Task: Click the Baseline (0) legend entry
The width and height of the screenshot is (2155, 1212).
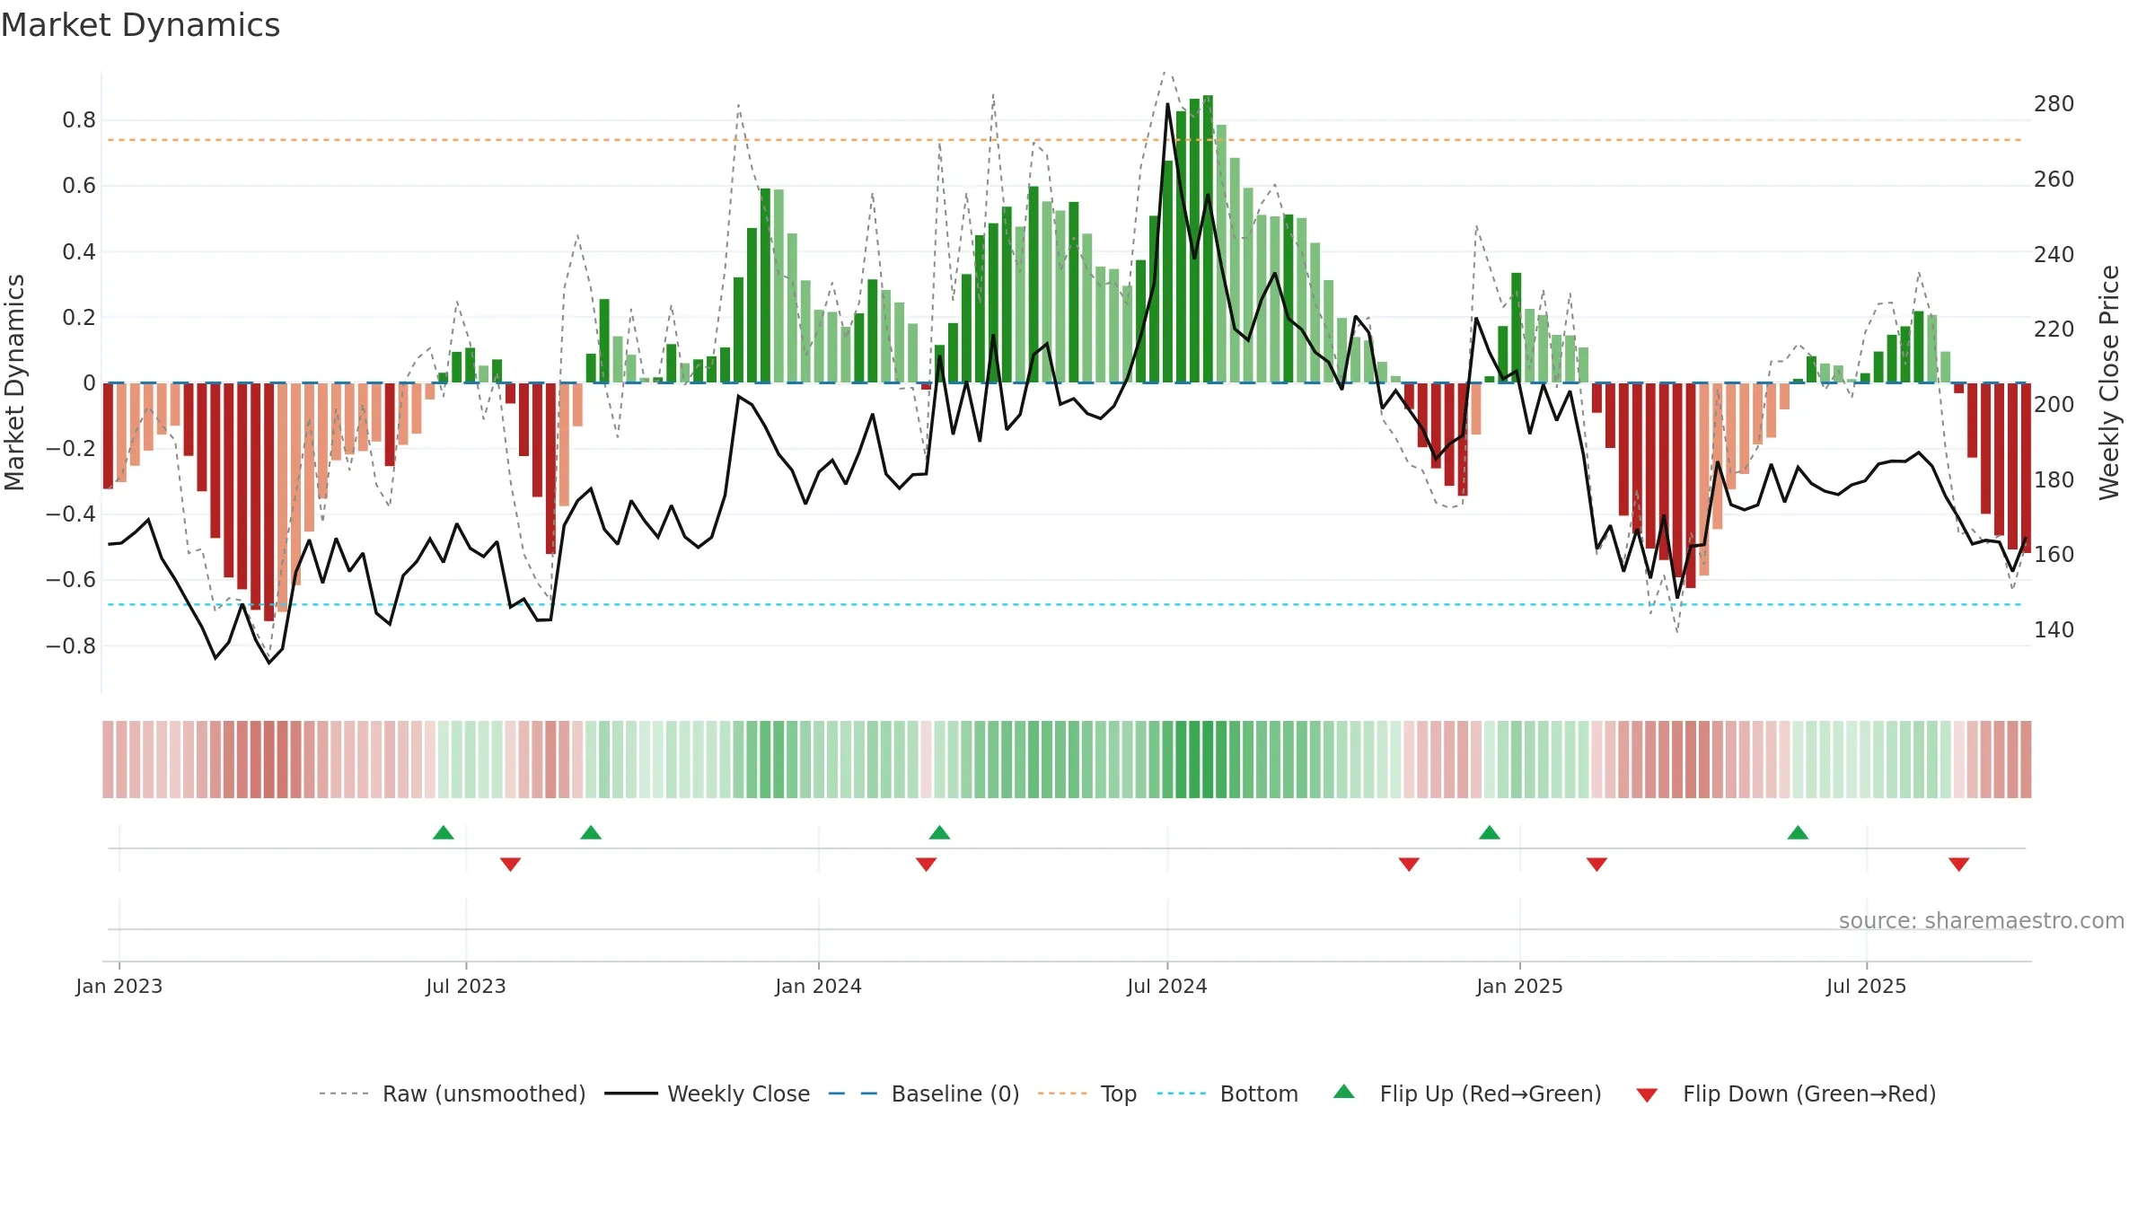Action: click(x=924, y=1093)
